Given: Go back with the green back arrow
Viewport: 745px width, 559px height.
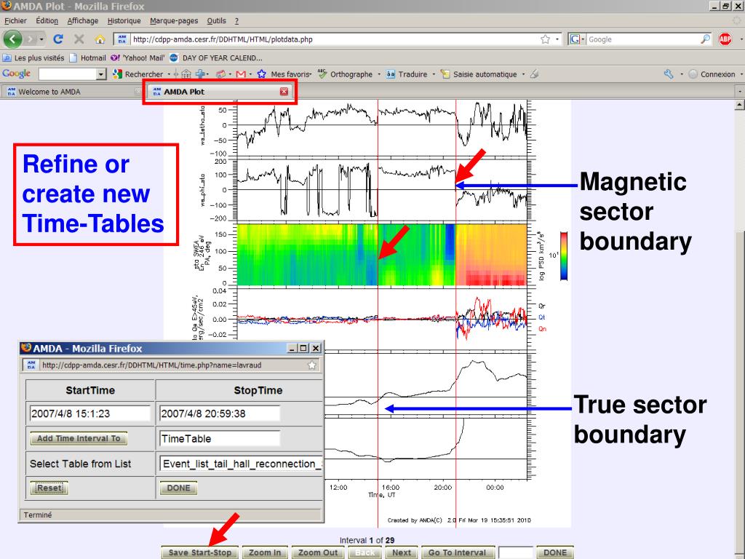Looking at the screenshot, I should (x=13, y=39).
